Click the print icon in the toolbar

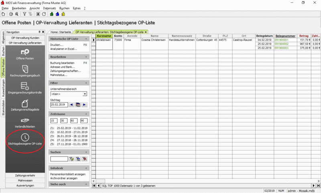click(x=11, y=14)
